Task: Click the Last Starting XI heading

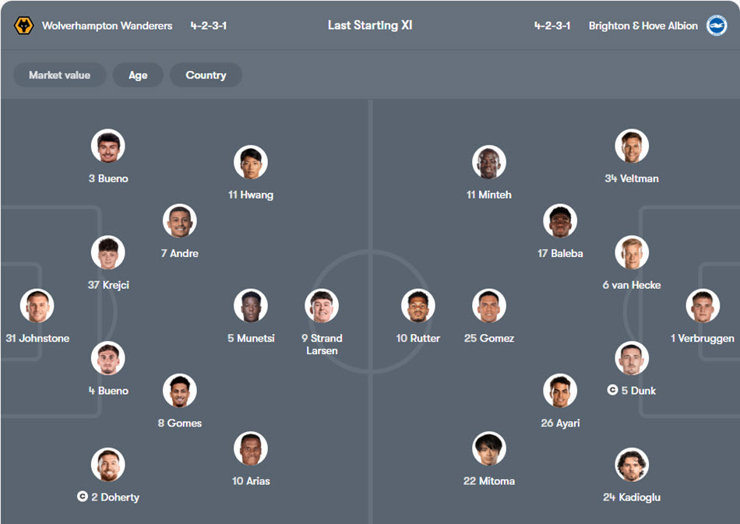Action: (370, 26)
